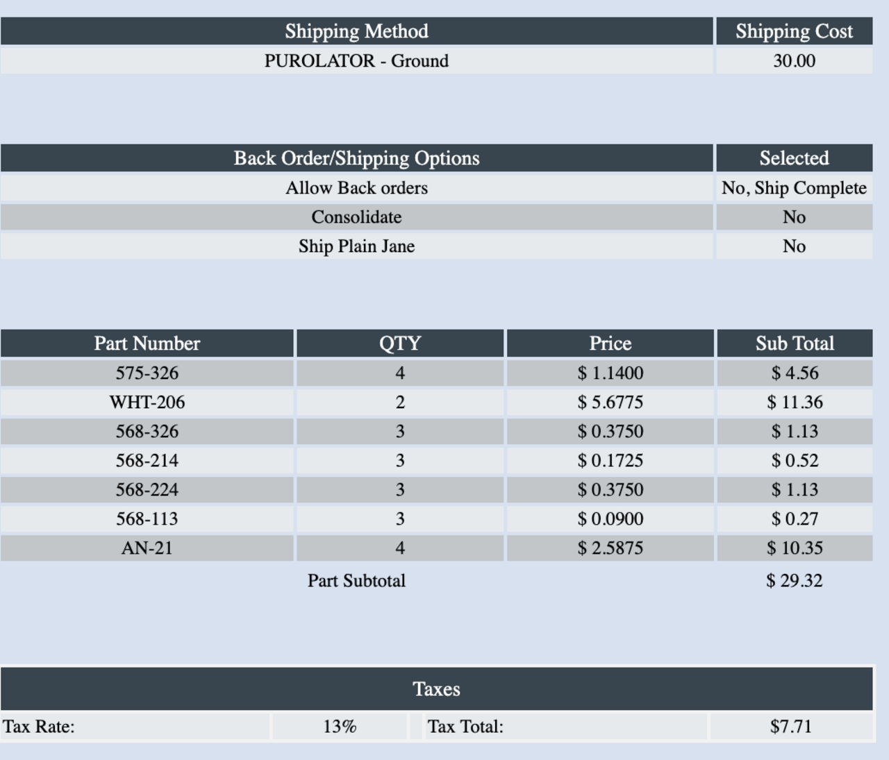Click the Price column header
This screenshot has width=889, height=760.
(x=610, y=344)
